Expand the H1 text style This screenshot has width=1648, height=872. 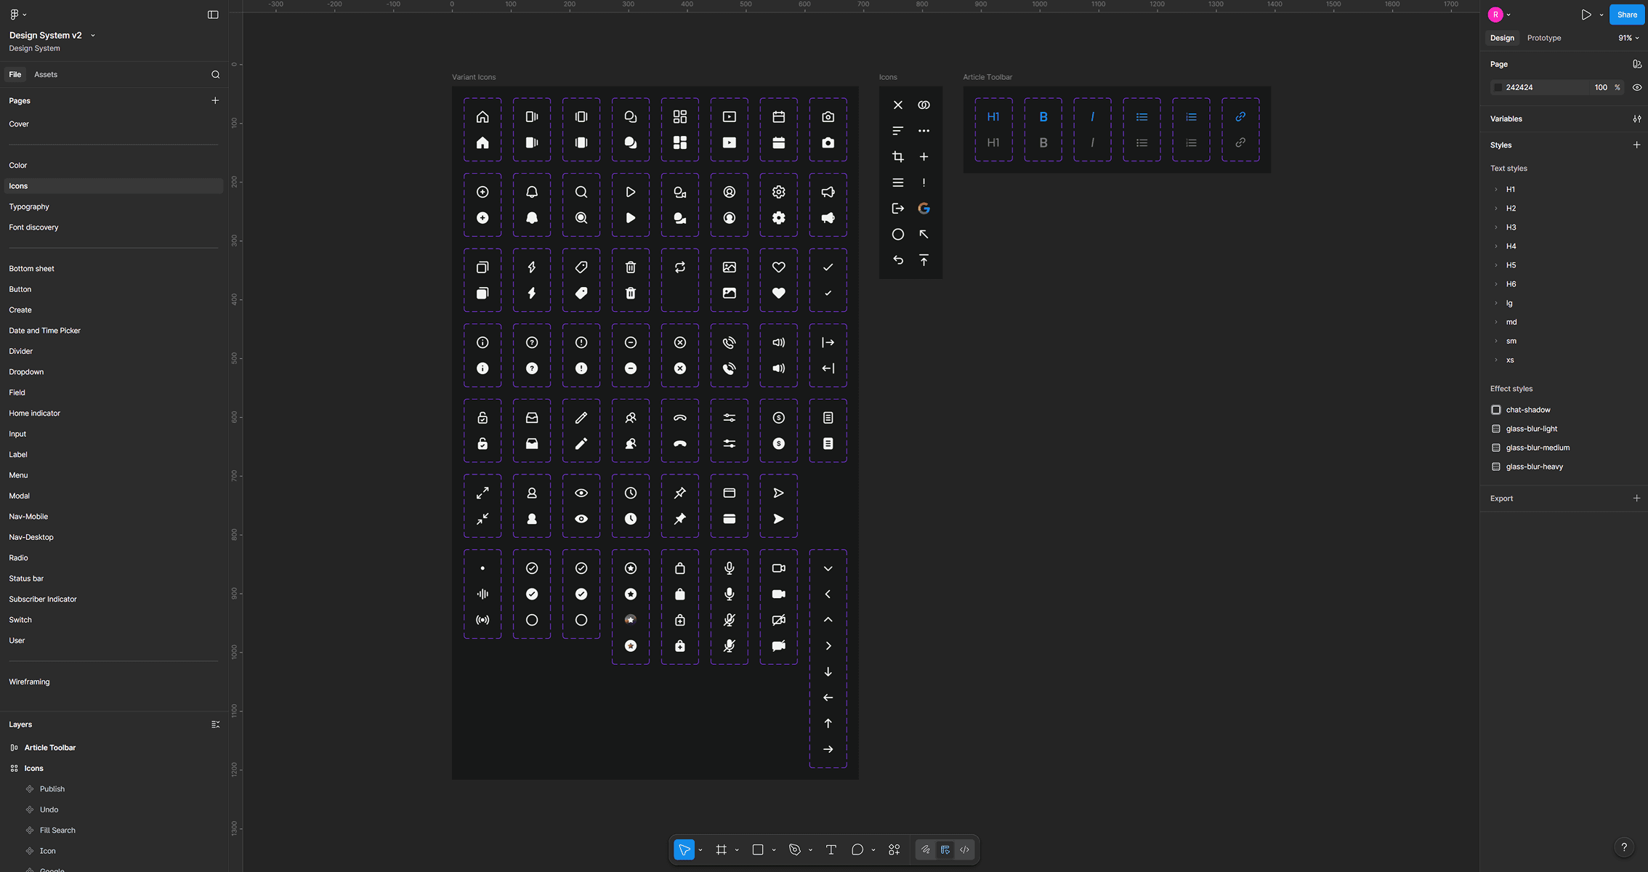pyautogui.click(x=1496, y=190)
